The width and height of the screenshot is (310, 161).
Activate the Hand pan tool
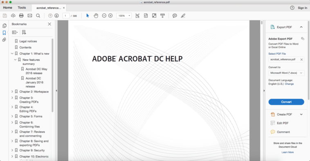[x=96, y=15]
